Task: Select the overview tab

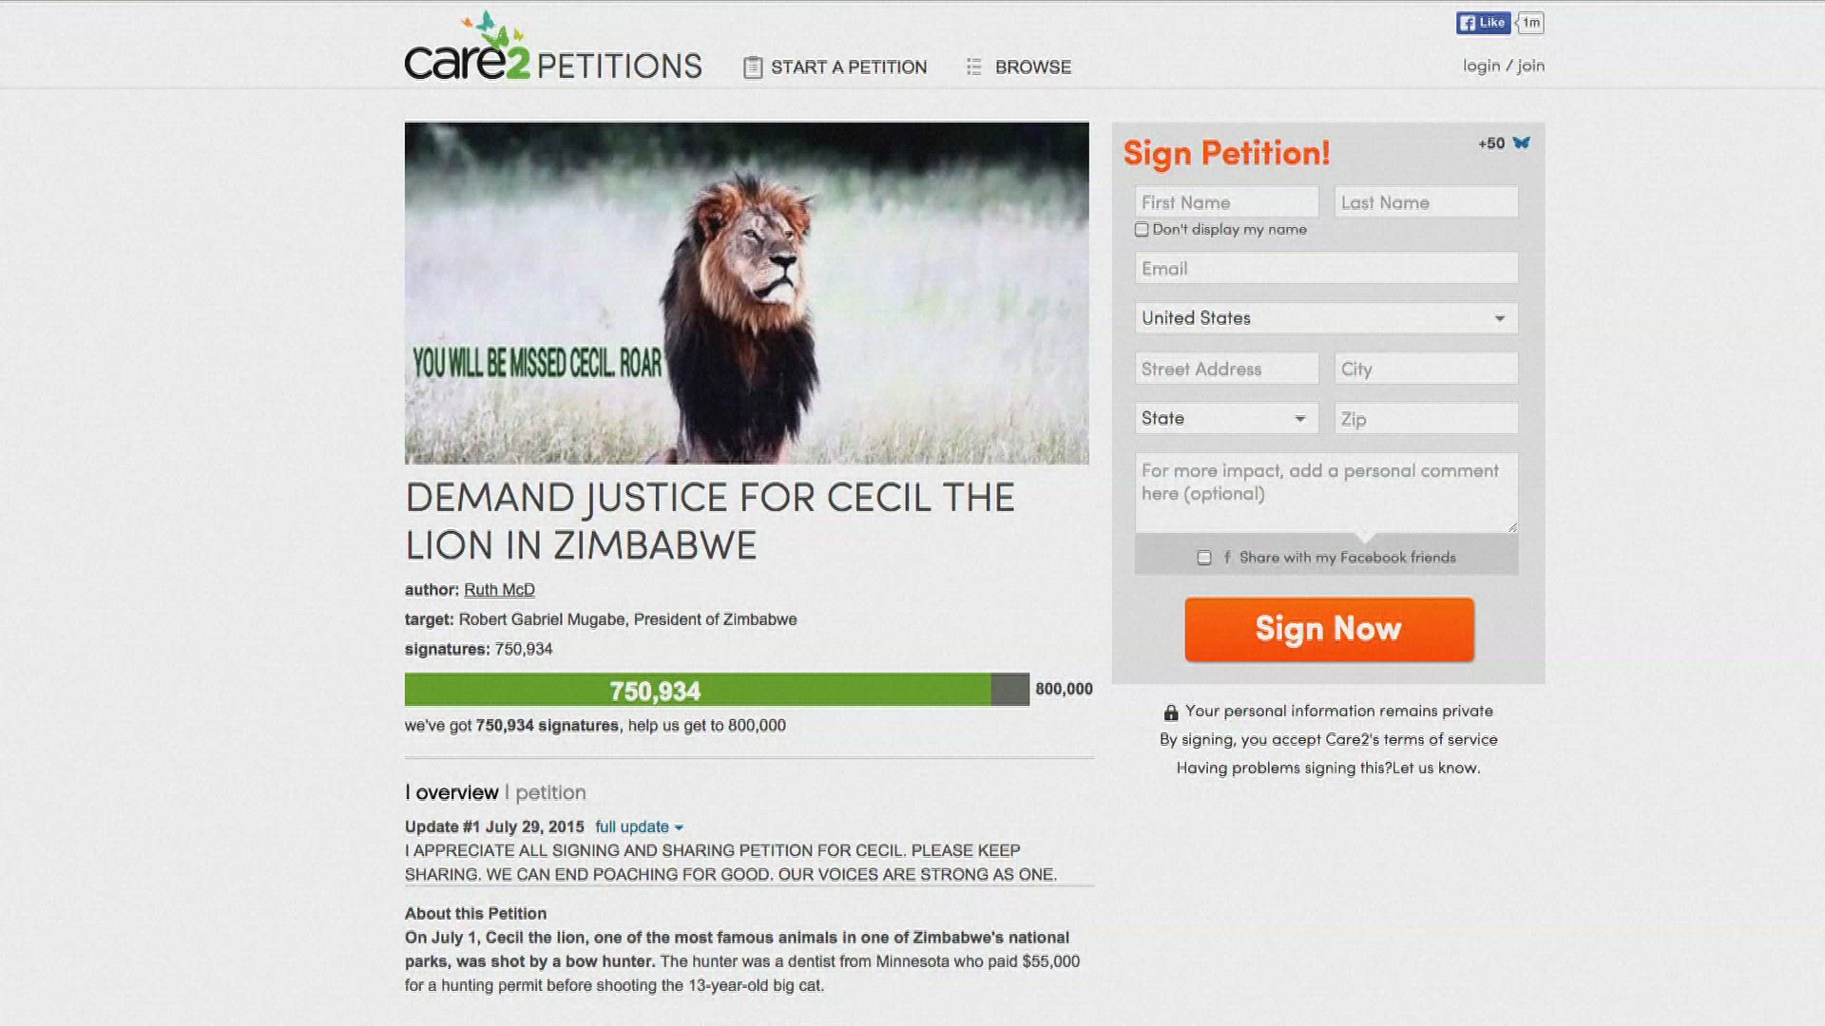Action: click(456, 793)
